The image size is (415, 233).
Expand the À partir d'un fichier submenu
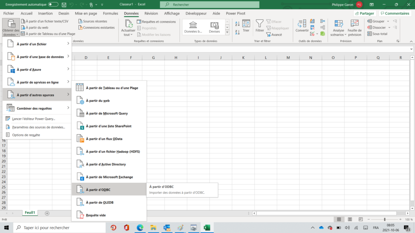point(37,44)
